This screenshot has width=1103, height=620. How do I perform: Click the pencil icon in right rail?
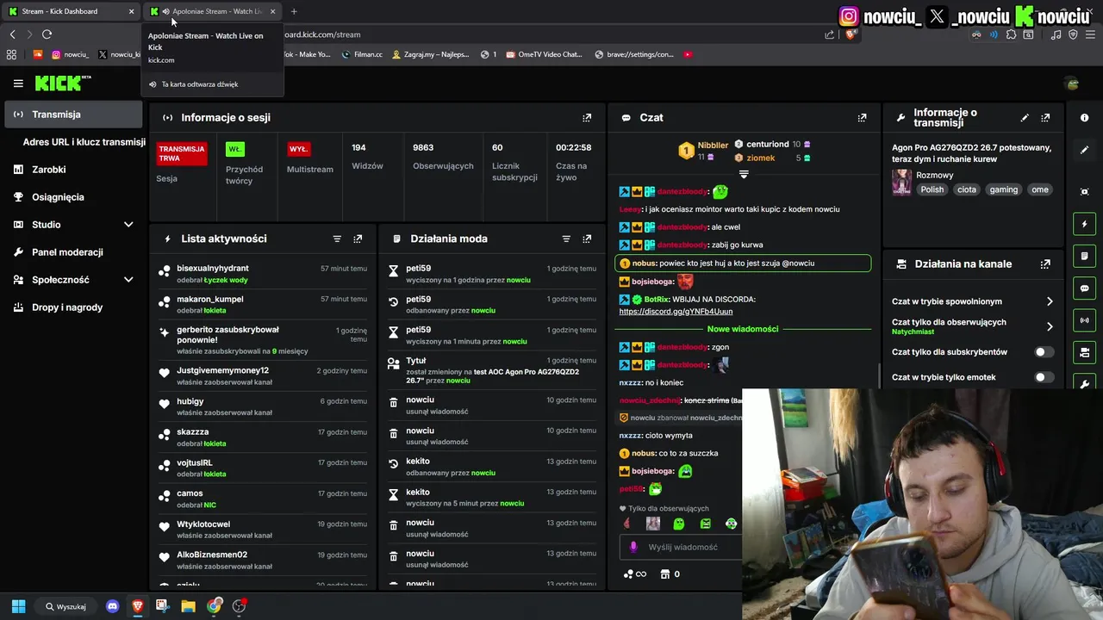point(1084,150)
